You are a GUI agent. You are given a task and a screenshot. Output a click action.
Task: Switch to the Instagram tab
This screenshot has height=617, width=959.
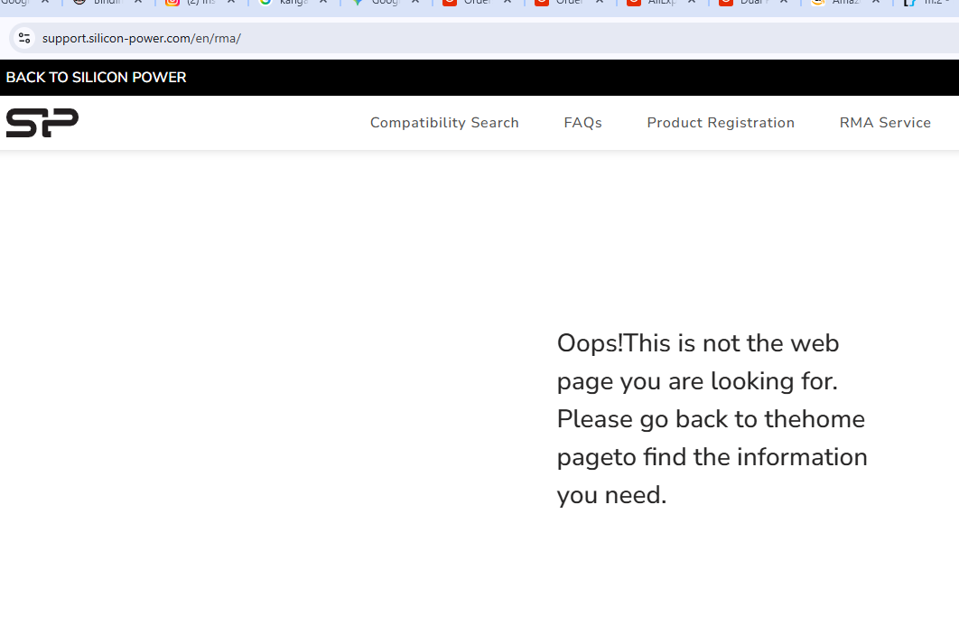point(194,3)
